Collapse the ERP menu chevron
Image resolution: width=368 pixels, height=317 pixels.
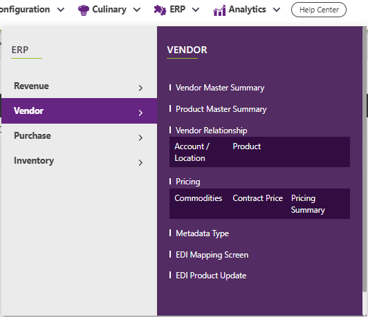pos(196,10)
